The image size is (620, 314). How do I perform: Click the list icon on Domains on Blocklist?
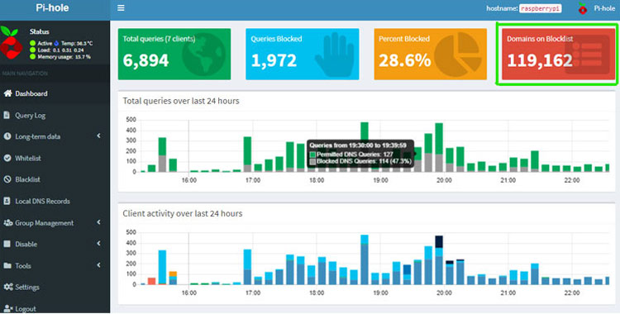587,55
